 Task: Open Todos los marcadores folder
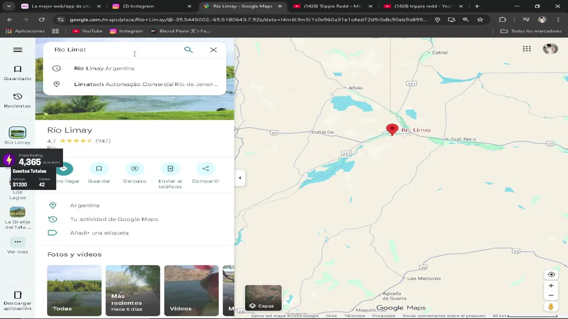click(x=531, y=31)
